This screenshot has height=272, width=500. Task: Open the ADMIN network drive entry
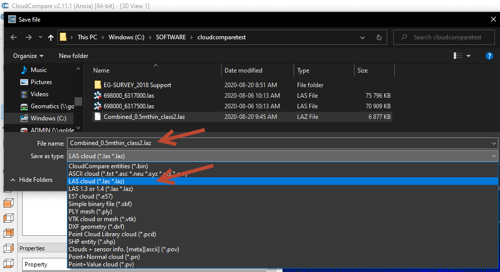click(x=47, y=129)
